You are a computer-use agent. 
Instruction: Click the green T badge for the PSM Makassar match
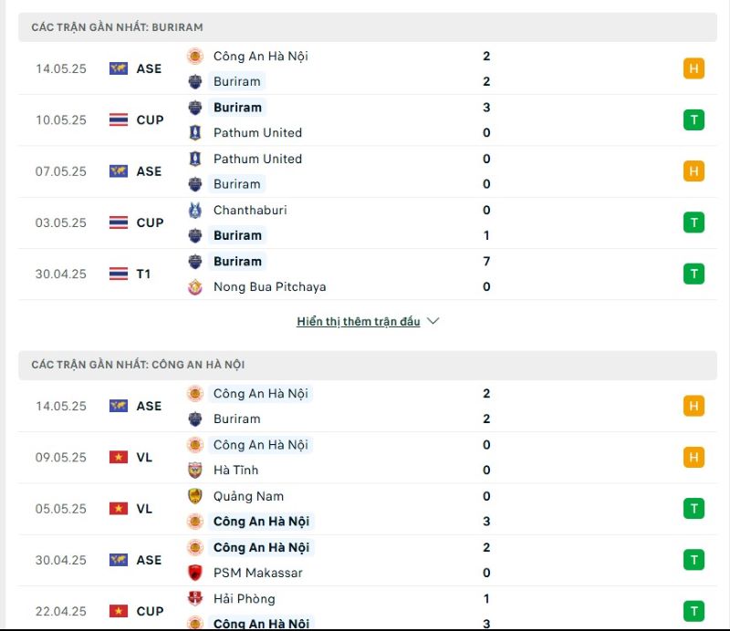693,560
